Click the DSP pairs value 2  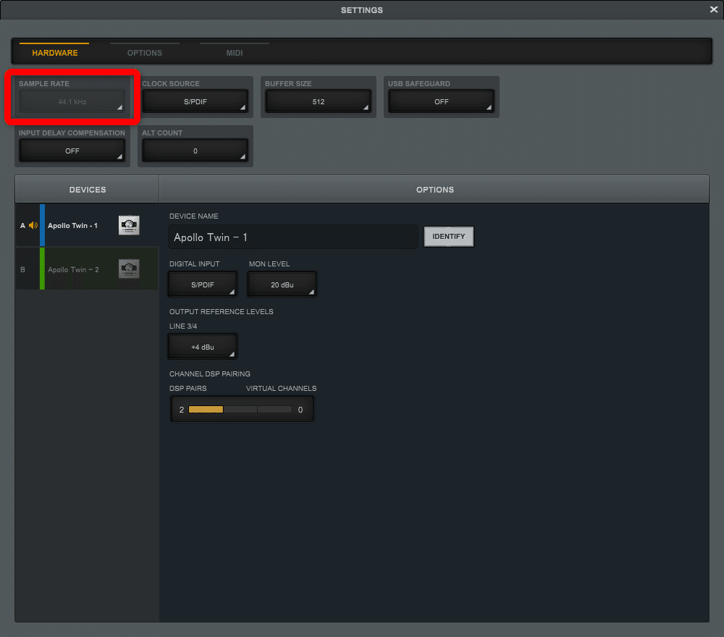pyautogui.click(x=182, y=410)
